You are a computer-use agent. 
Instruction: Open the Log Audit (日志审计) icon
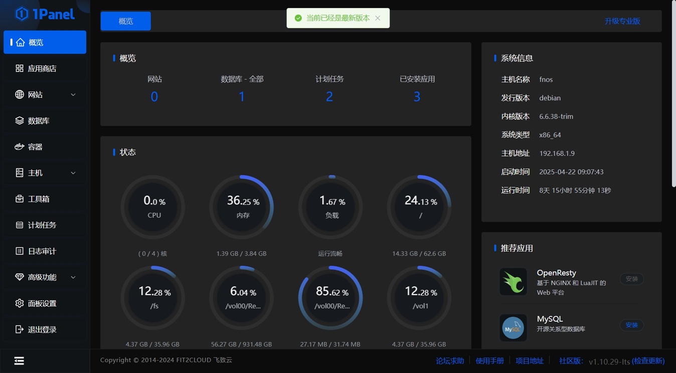(x=20, y=251)
